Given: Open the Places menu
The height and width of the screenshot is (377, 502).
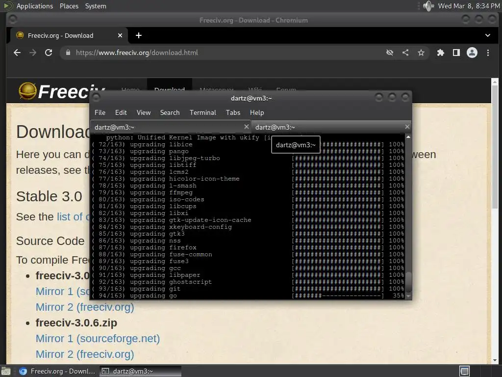Looking at the screenshot, I should [69, 6].
